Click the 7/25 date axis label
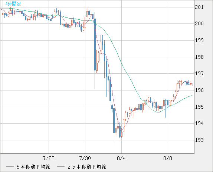The height and width of the screenshot is (172, 213). [x=49, y=158]
